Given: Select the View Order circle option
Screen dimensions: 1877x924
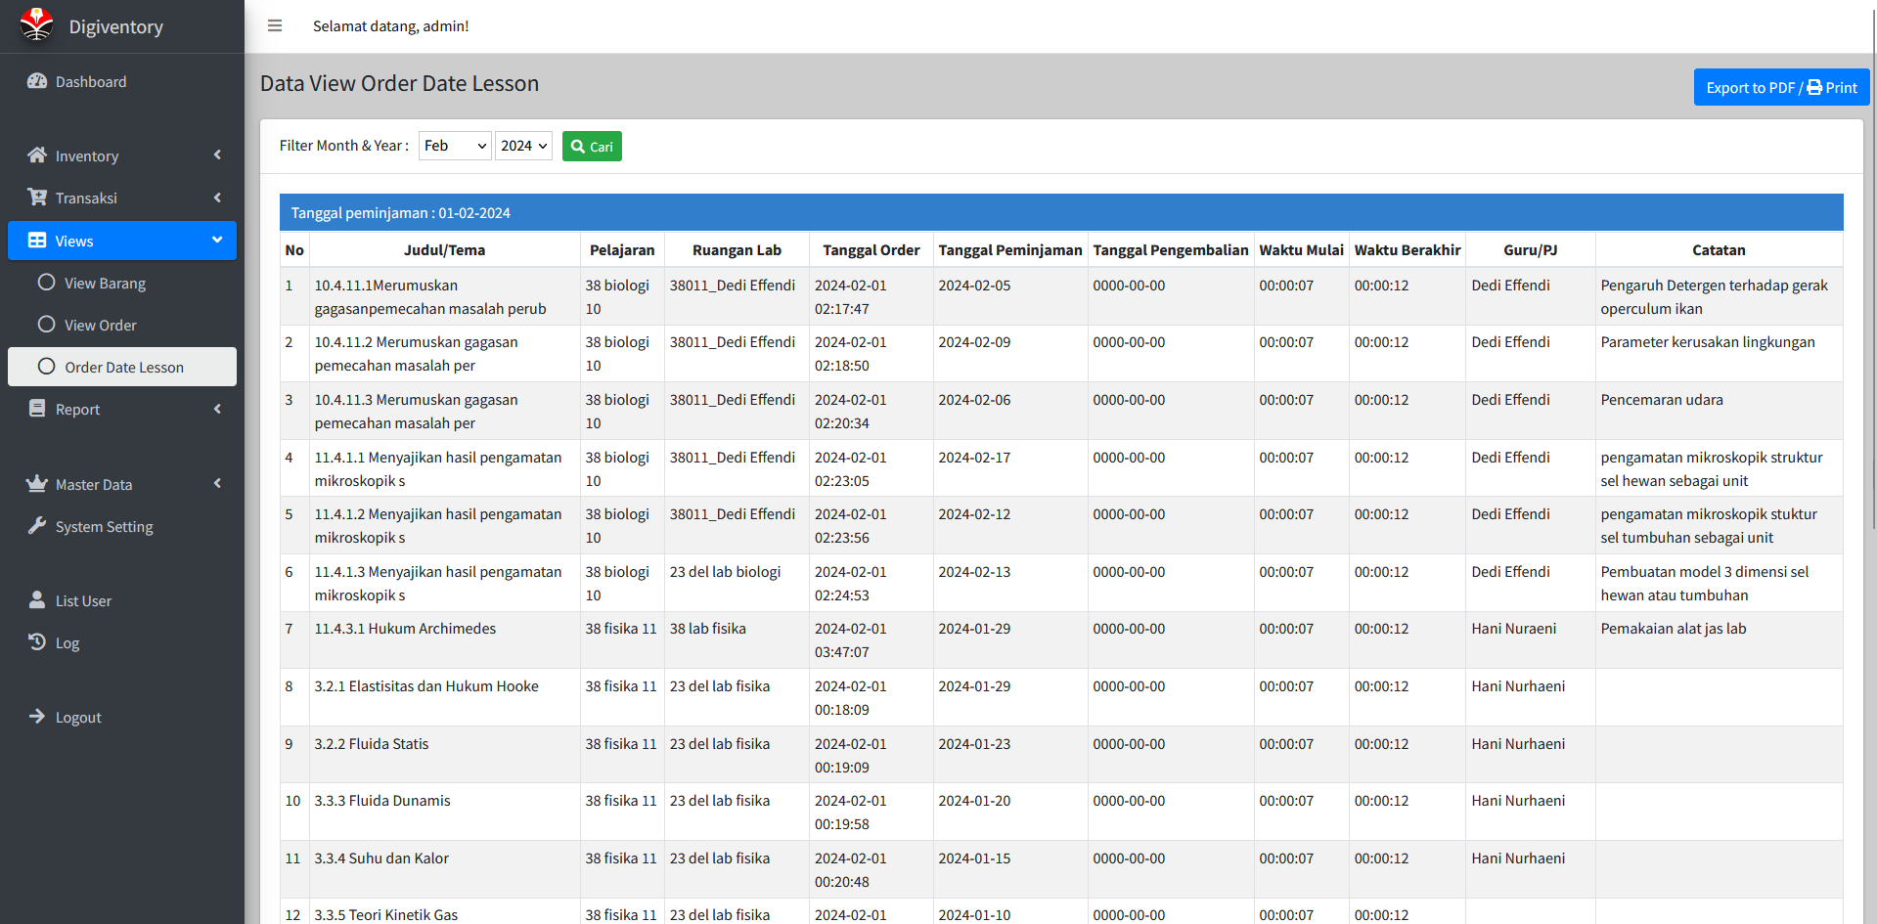Looking at the screenshot, I should click(x=46, y=325).
